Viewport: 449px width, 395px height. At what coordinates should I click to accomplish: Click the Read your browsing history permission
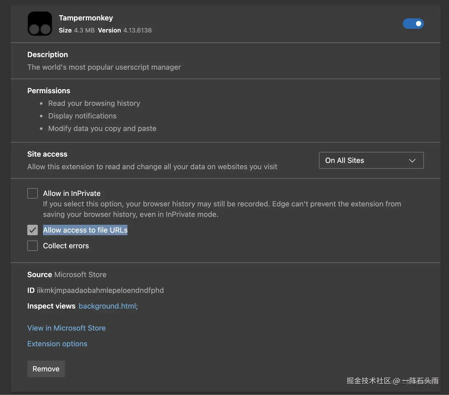click(94, 103)
